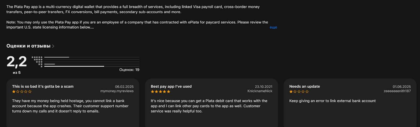The width and height of the screenshot is (420, 127).
Task: Open the "Best pay app I've used" review
Action: click(x=171, y=86)
